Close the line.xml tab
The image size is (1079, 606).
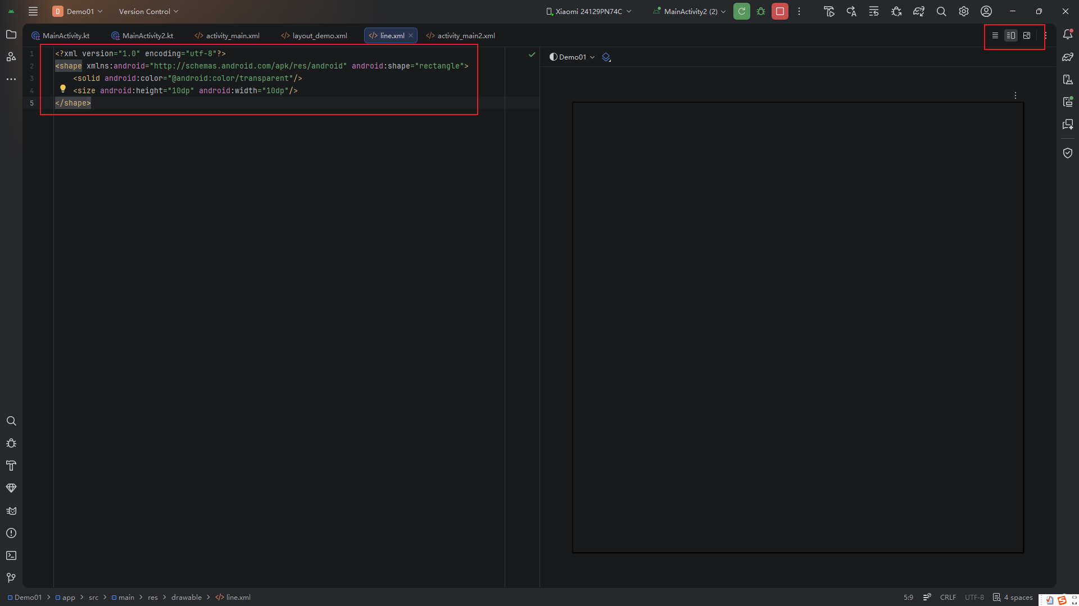(x=411, y=35)
